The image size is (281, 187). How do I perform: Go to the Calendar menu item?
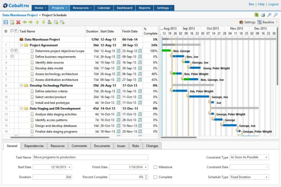(104, 8)
